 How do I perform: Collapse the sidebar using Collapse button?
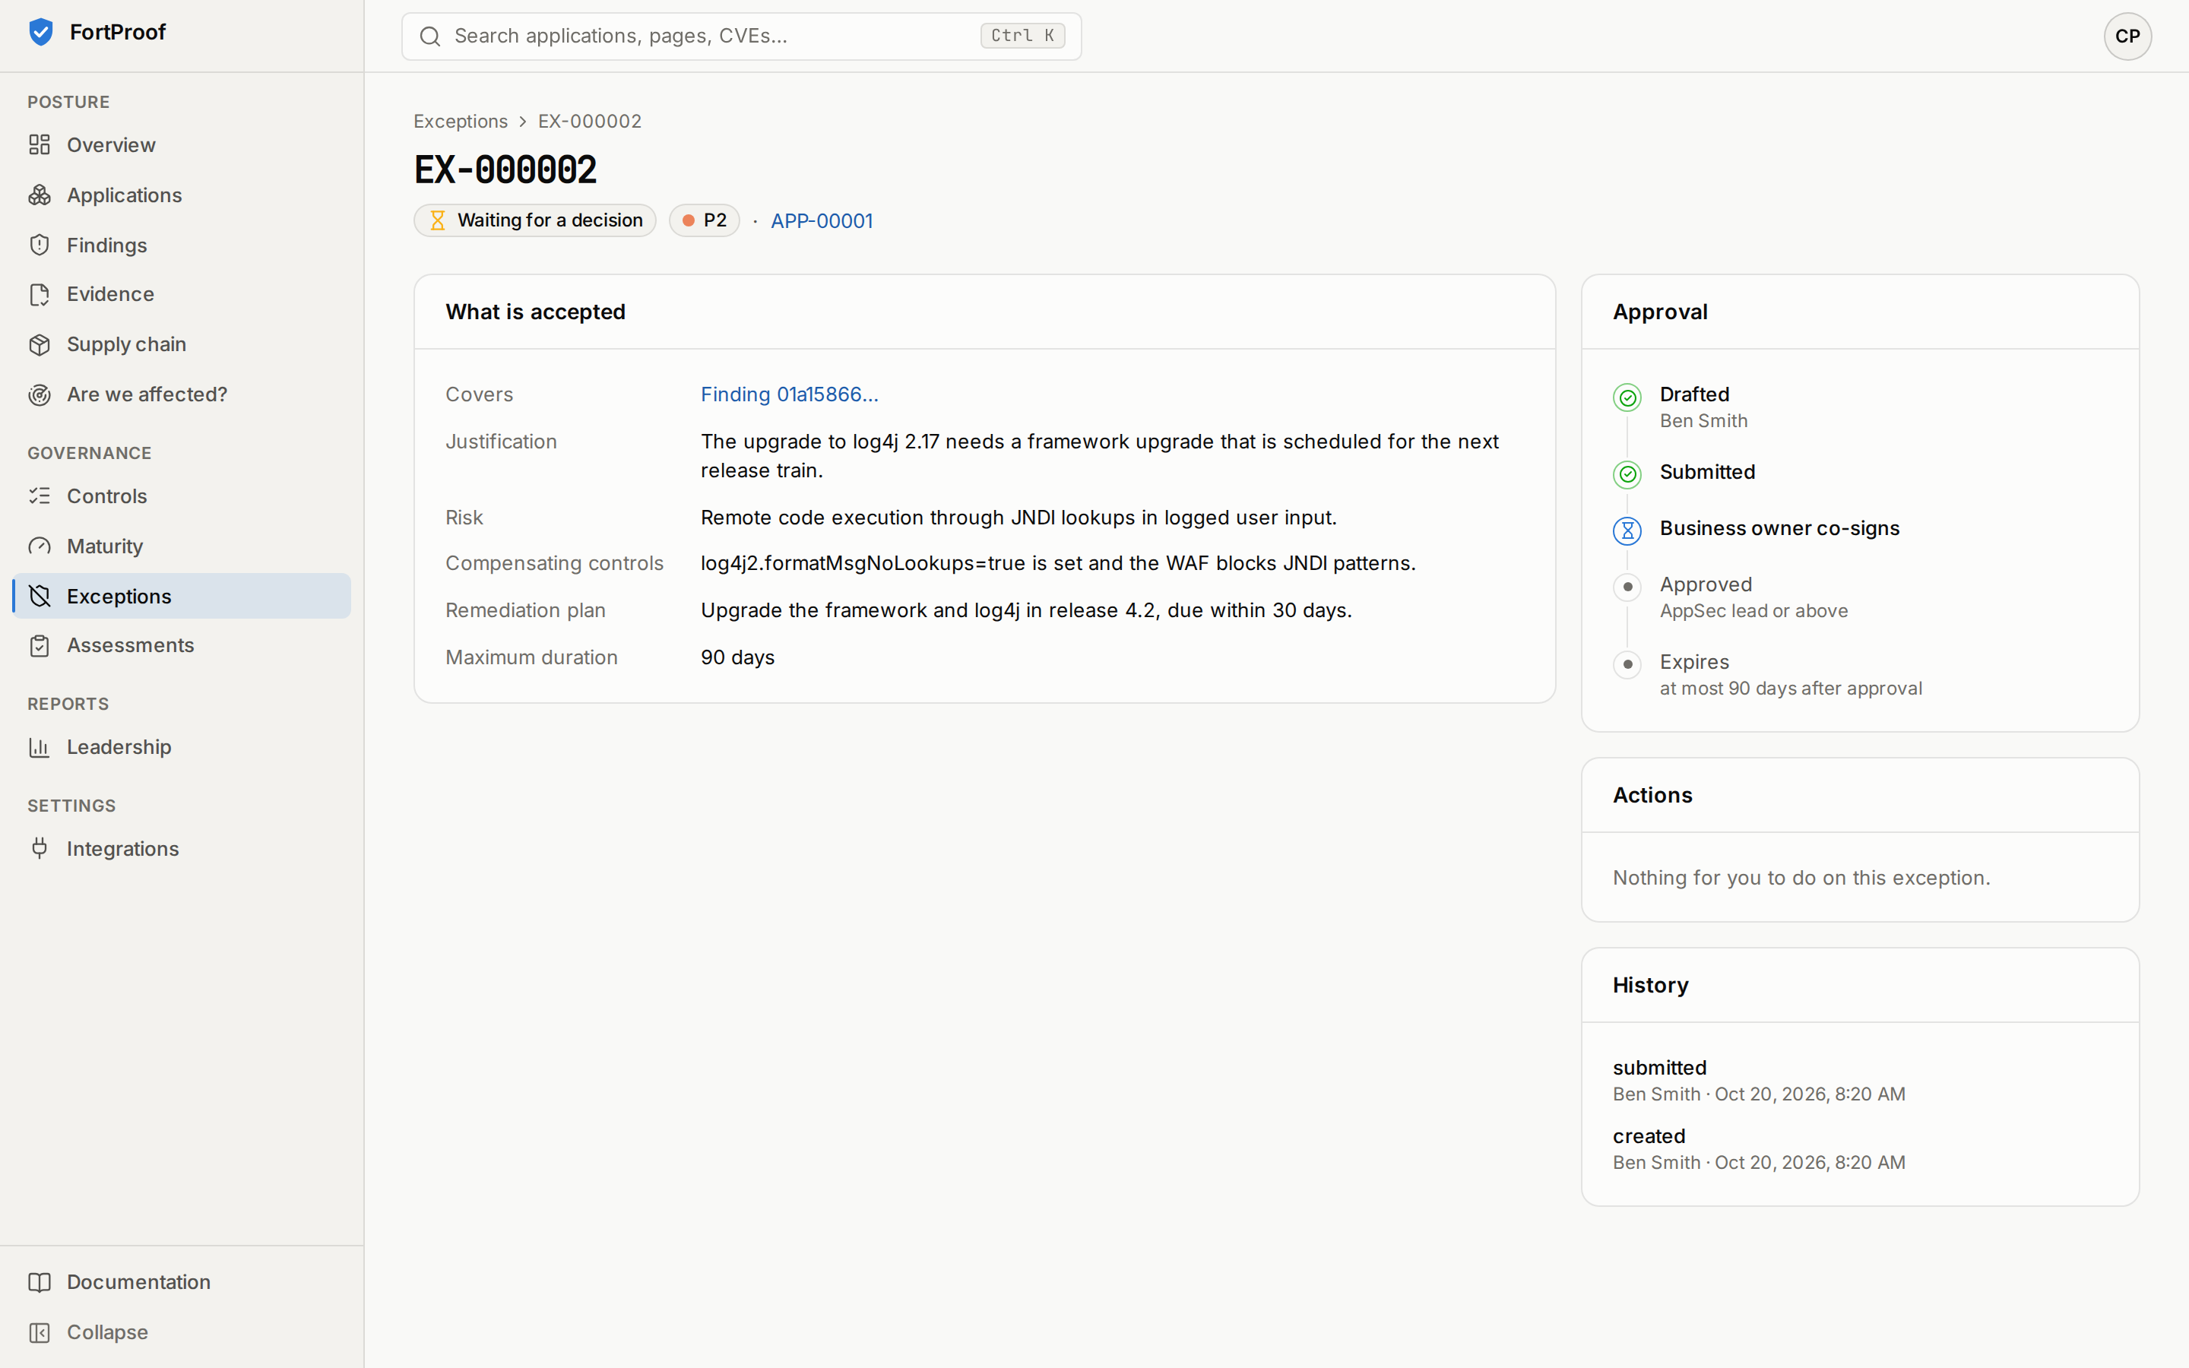[x=182, y=1333]
